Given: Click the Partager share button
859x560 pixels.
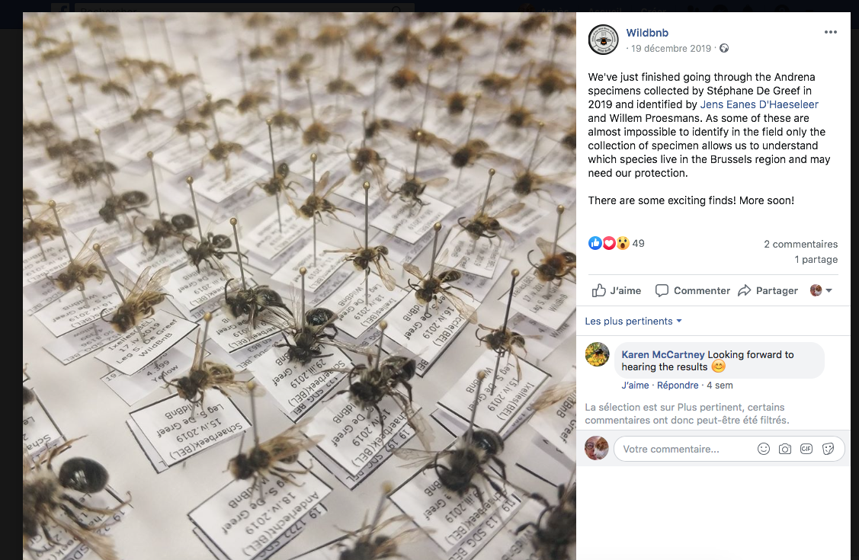Looking at the screenshot, I should point(768,291).
